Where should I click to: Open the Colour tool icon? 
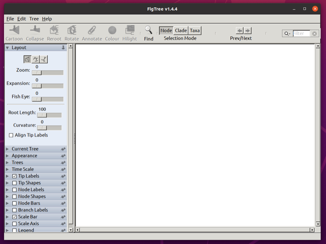point(112,30)
